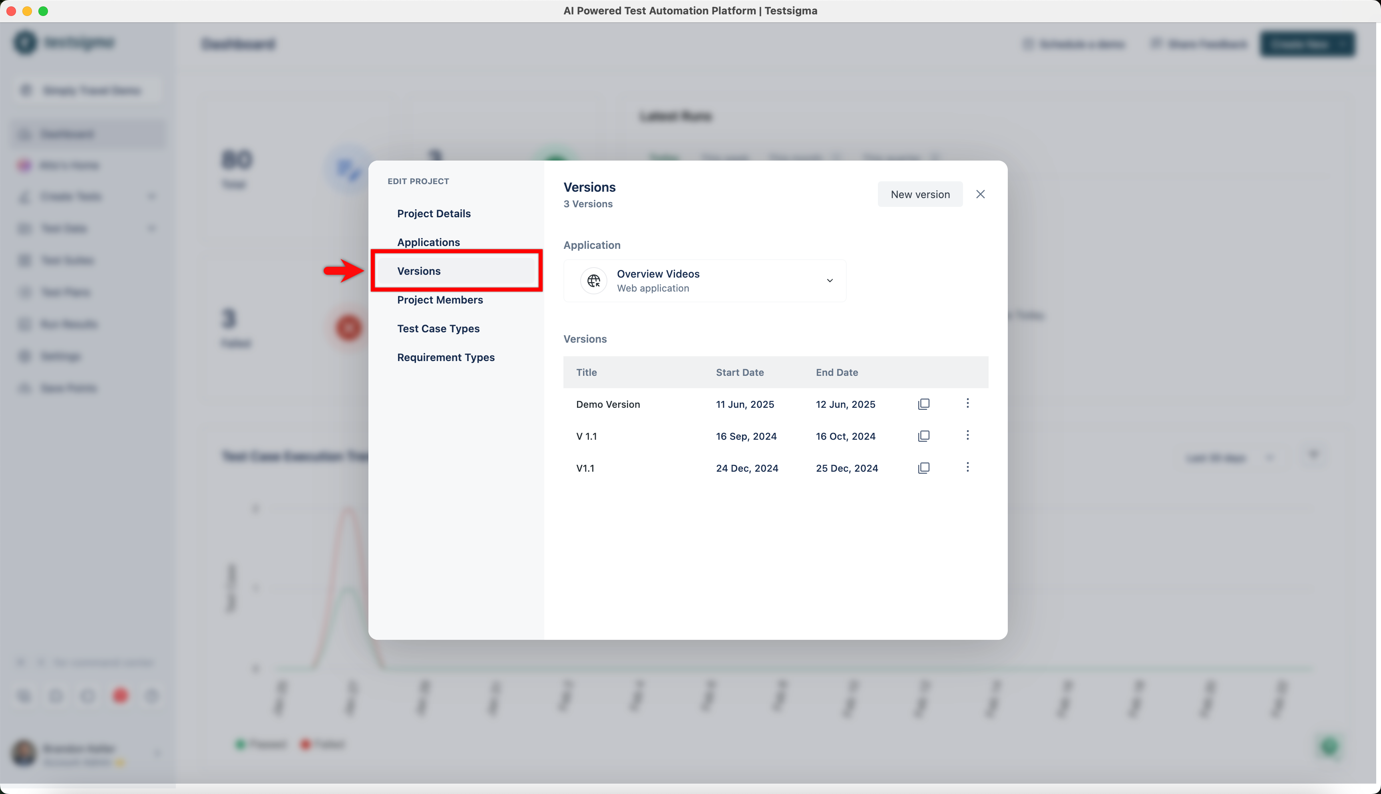Click copy icon for V 1.1 row

click(923, 436)
